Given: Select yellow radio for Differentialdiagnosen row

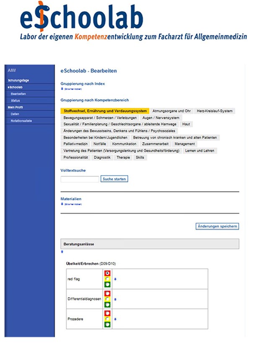Looking at the screenshot, I should pos(107,299).
